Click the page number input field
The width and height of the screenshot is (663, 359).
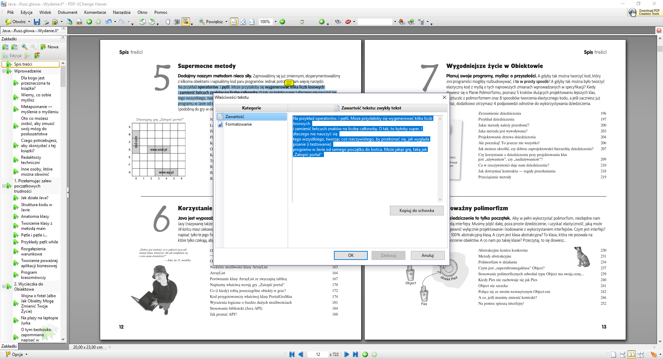pos(318,354)
